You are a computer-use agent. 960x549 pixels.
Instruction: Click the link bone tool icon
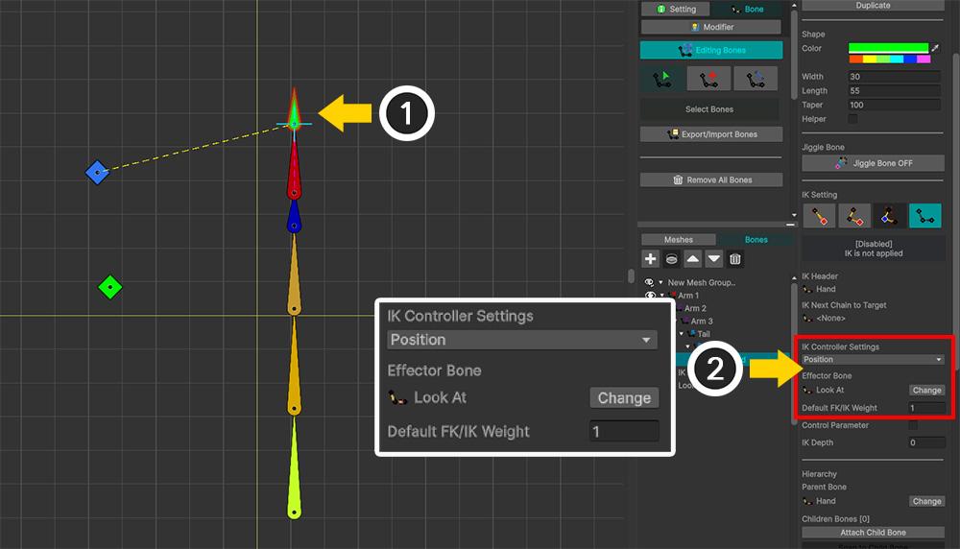(758, 79)
